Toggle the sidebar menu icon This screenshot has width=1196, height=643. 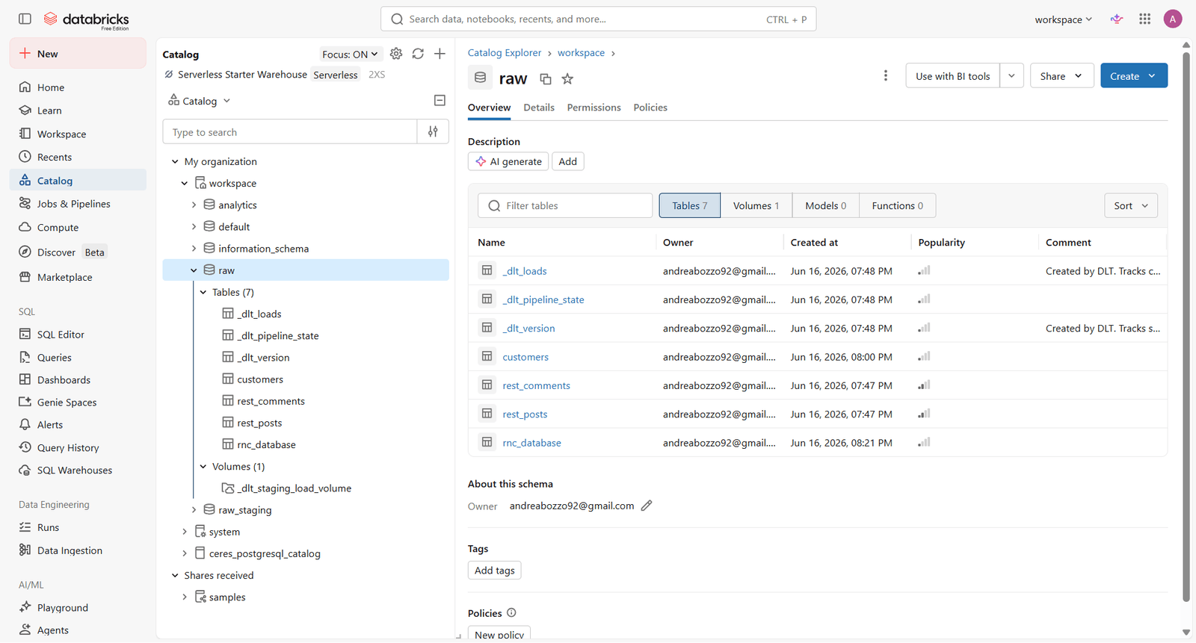click(25, 19)
